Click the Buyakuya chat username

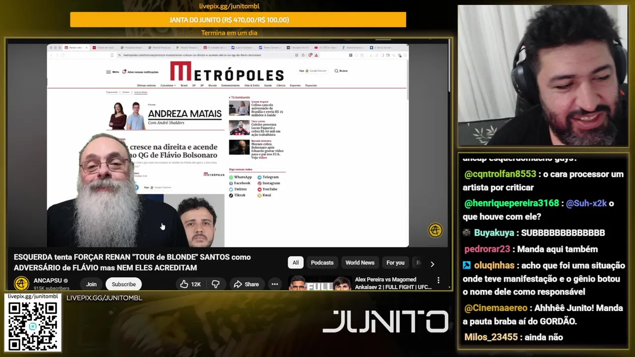[x=494, y=233]
